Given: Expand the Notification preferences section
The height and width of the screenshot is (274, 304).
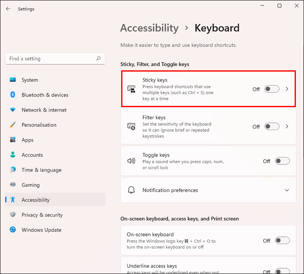Looking at the screenshot, I should [287, 190].
